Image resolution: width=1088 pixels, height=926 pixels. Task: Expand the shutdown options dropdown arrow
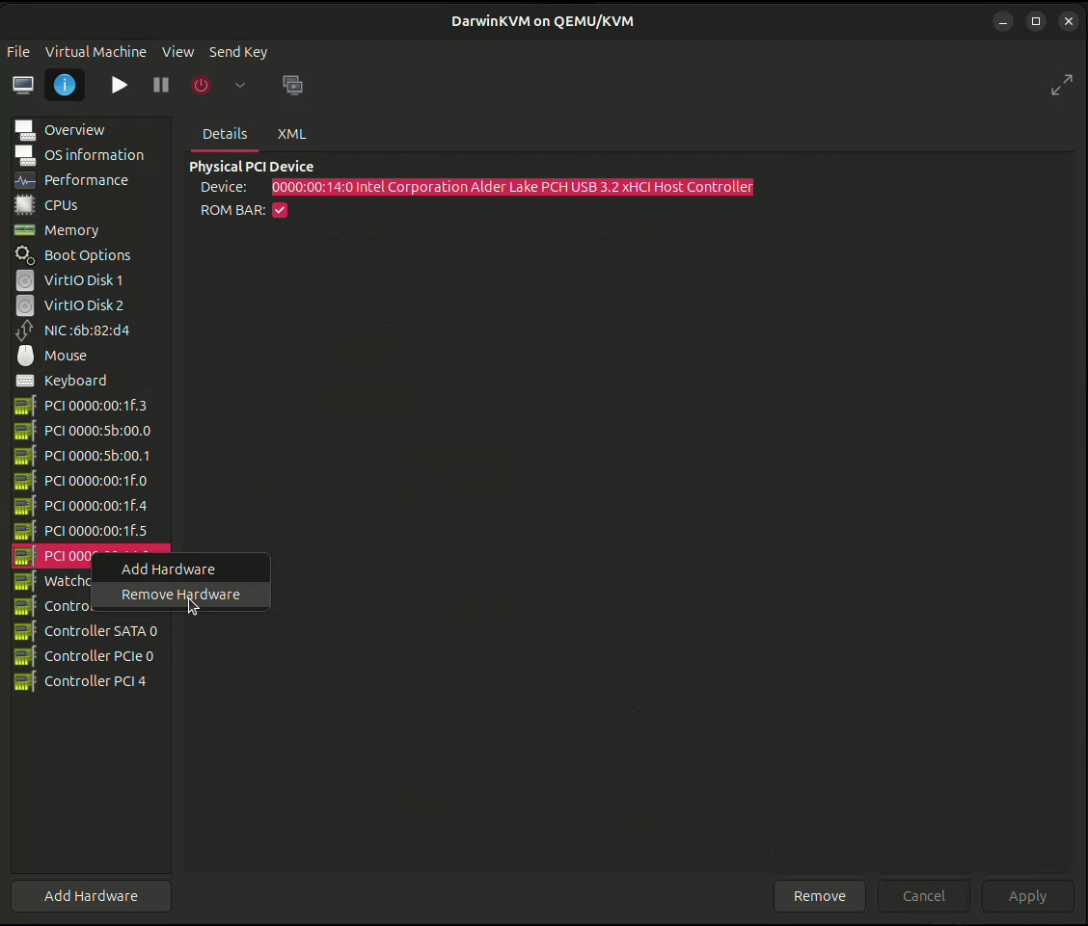[x=240, y=85]
